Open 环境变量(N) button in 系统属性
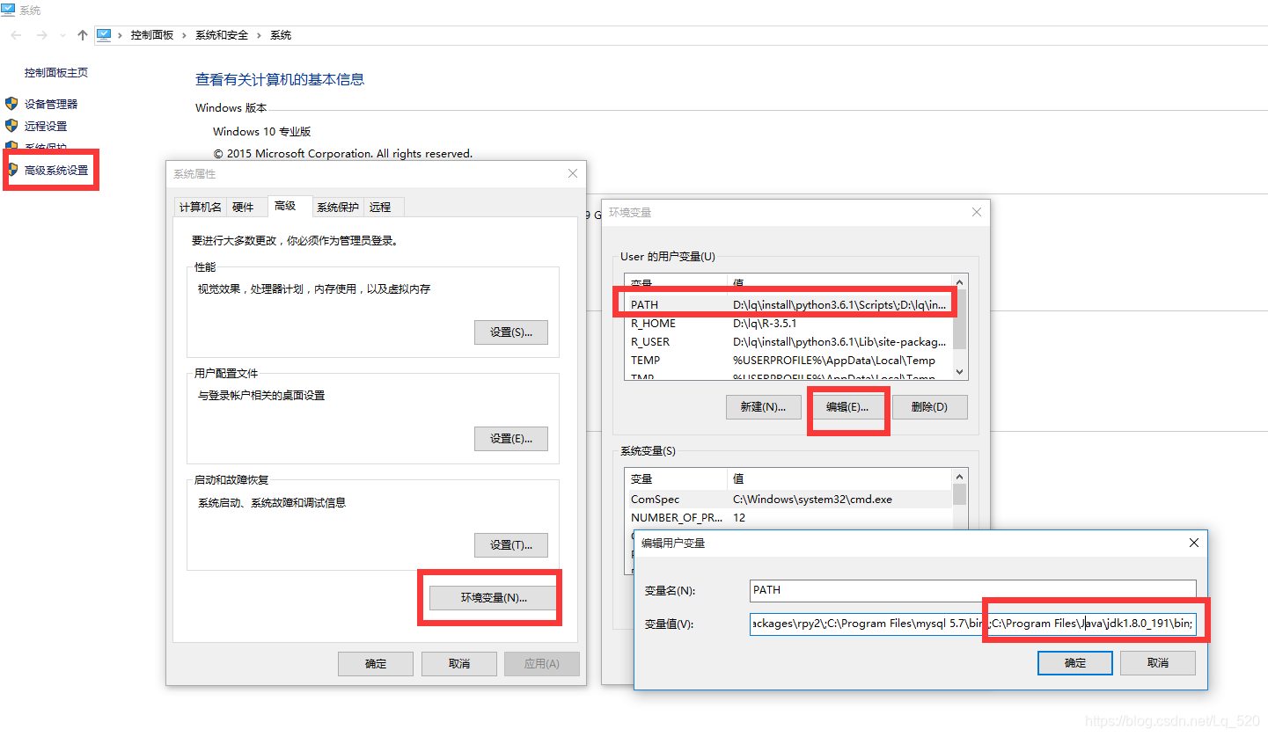This screenshot has width=1268, height=737. 494,598
